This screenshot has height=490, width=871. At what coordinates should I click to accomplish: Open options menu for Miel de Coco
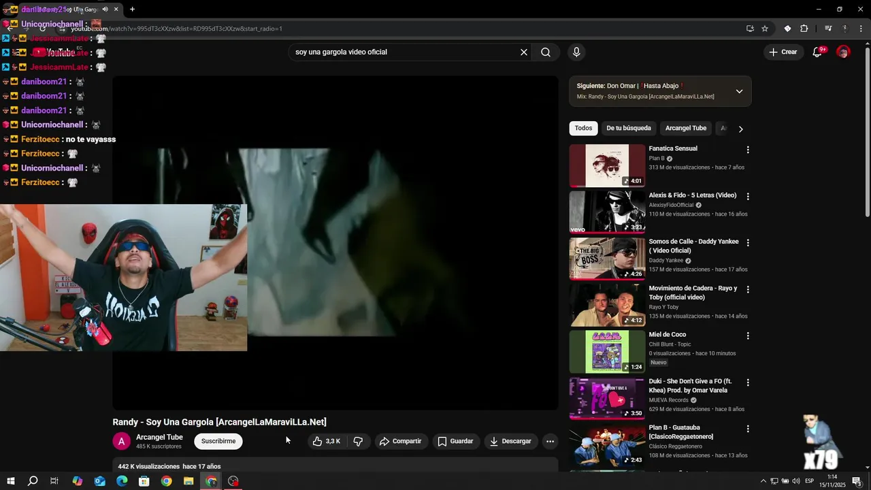coord(748,336)
